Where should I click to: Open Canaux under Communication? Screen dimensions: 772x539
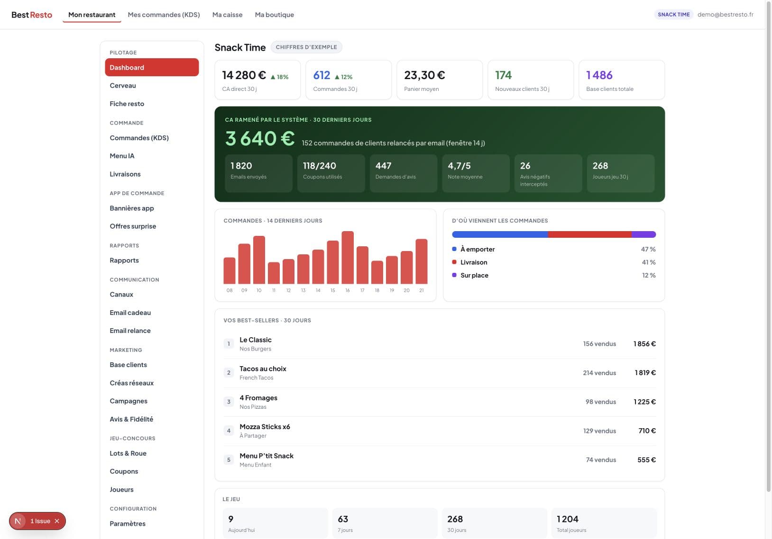tap(152, 295)
